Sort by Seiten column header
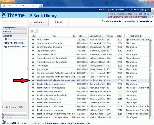The image size is (154, 125). 110,36
